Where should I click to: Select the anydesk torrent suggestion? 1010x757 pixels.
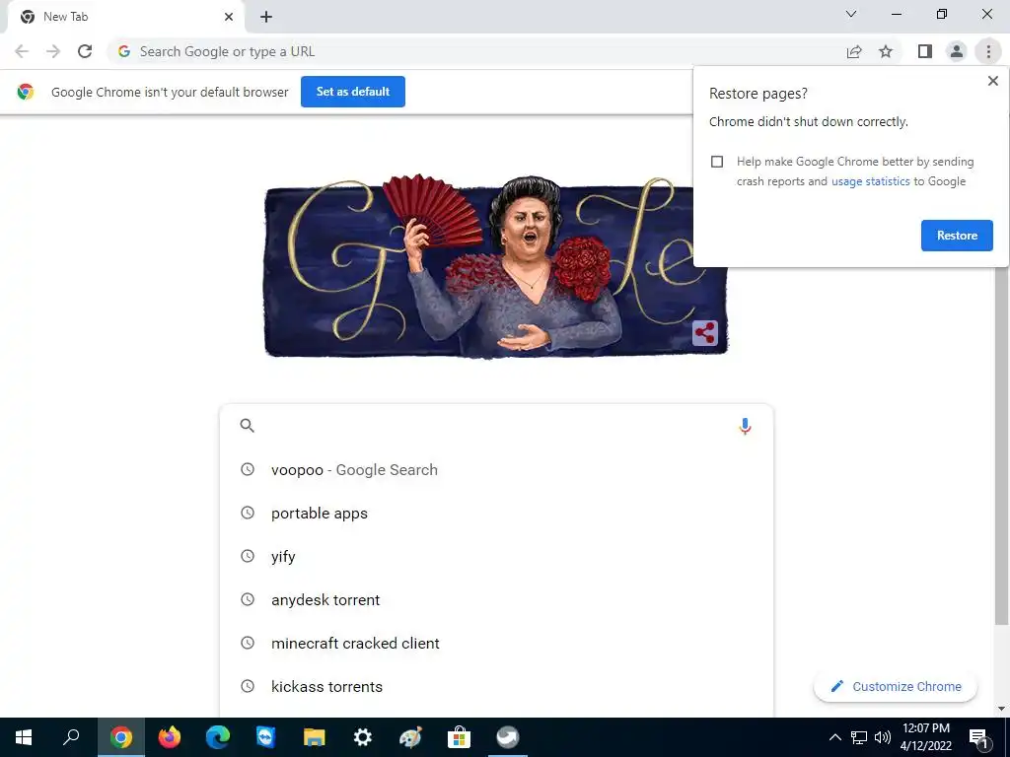coord(496,600)
